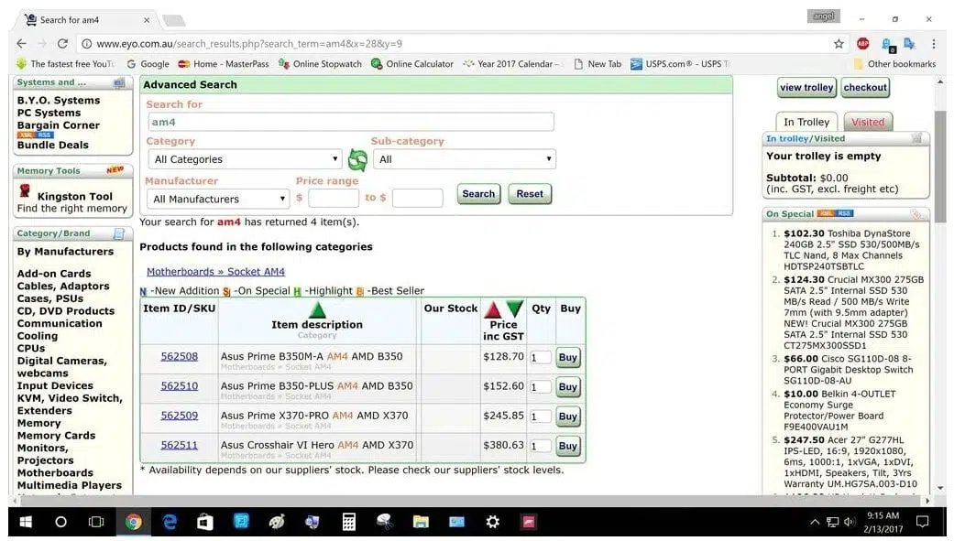Browse the CPUs category
This screenshot has height=541, width=954.
pyautogui.click(x=31, y=348)
